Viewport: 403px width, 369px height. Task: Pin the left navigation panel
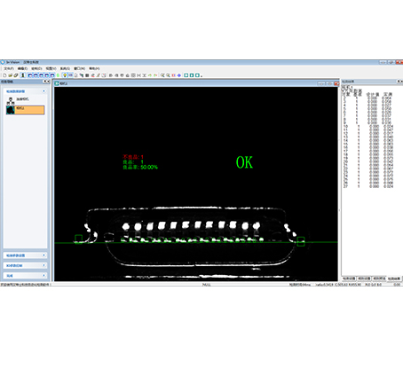pyautogui.click(x=44, y=82)
